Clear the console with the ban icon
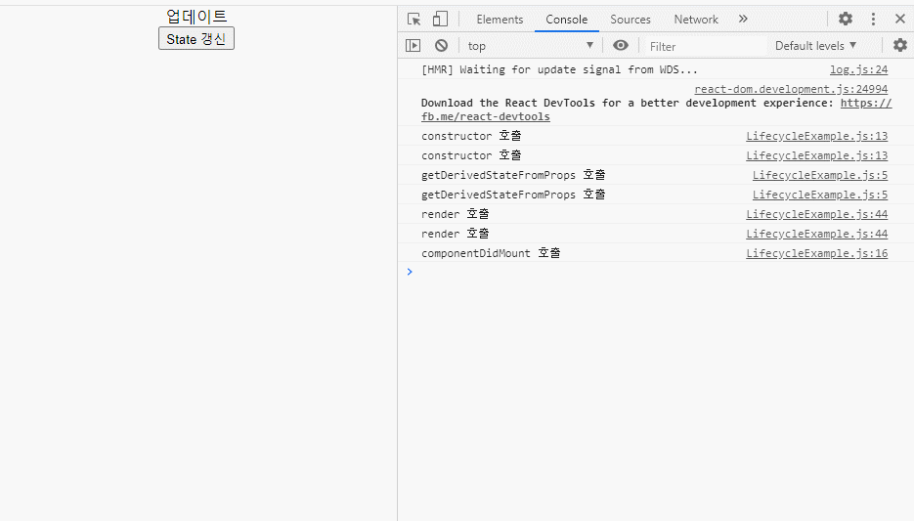Image resolution: width=914 pixels, height=521 pixels. pyautogui.click(x=441, y=46)
